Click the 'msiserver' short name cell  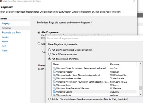[114, 72]
